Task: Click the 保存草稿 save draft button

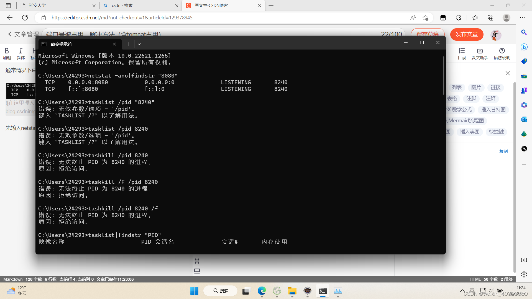Action: (x=428, y=34)
